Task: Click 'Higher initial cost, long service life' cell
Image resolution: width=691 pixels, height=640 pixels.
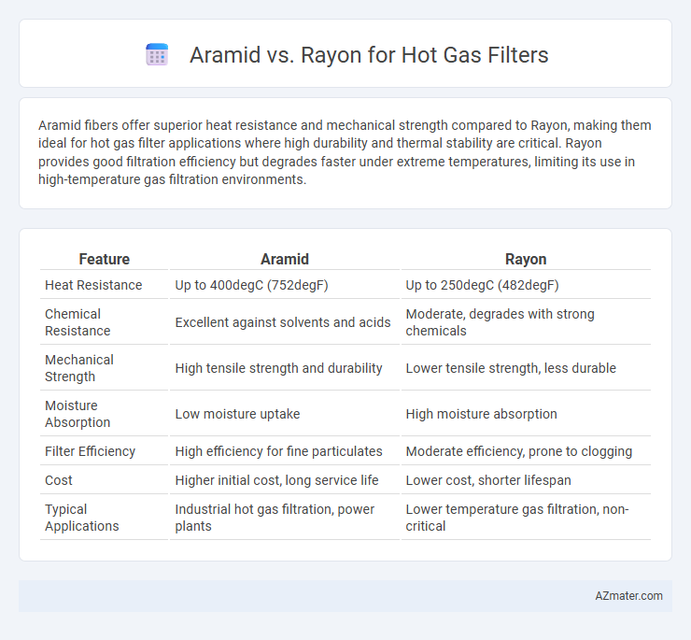Action: pos(276,480)
